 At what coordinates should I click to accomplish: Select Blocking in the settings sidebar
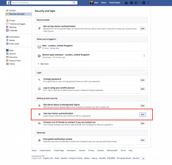[x=12, y=27]
